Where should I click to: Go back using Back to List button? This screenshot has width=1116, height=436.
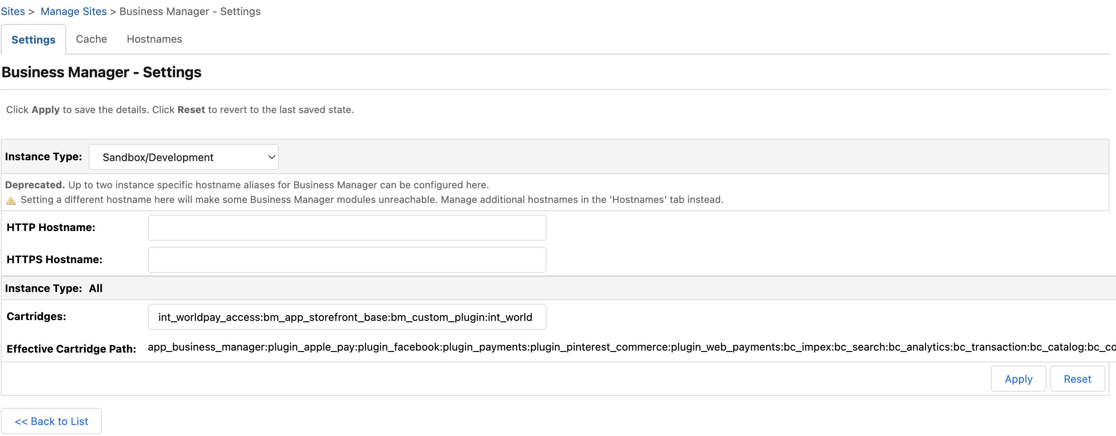51,421
